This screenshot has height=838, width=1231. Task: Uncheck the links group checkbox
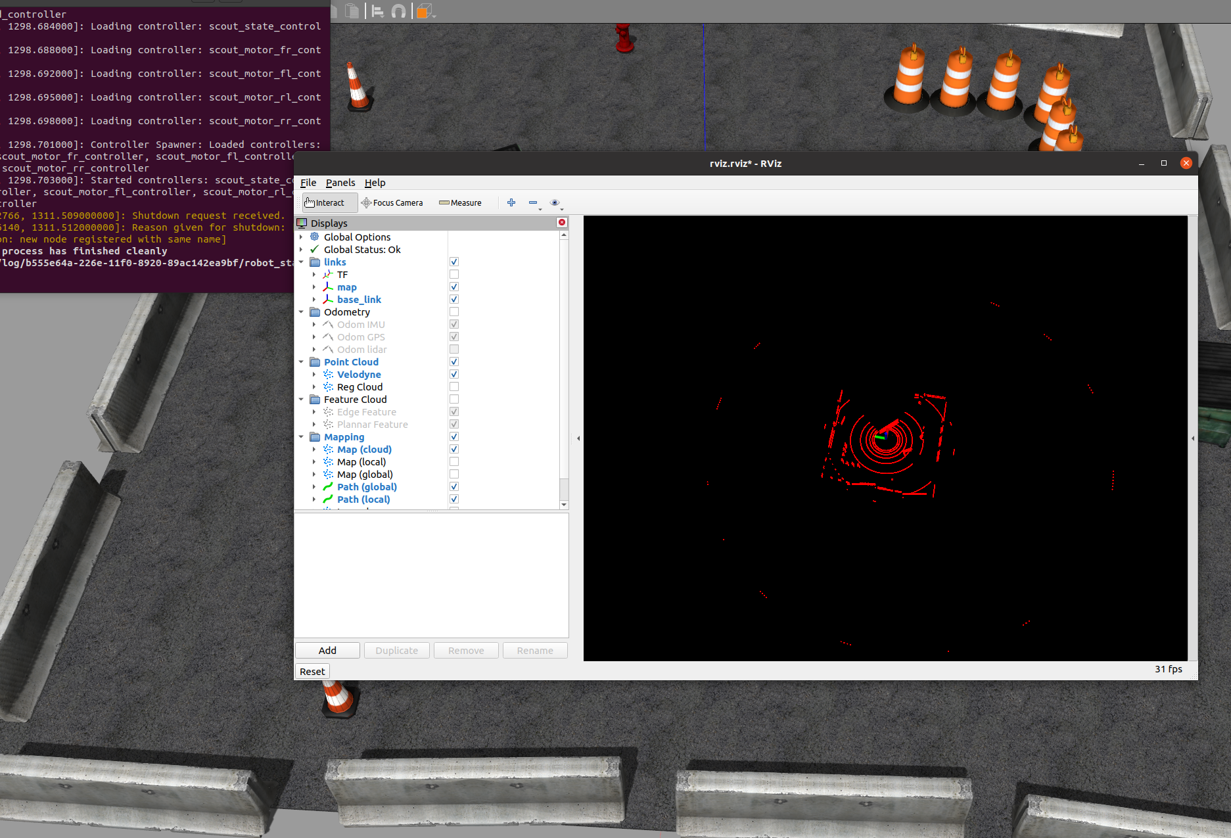454,262
